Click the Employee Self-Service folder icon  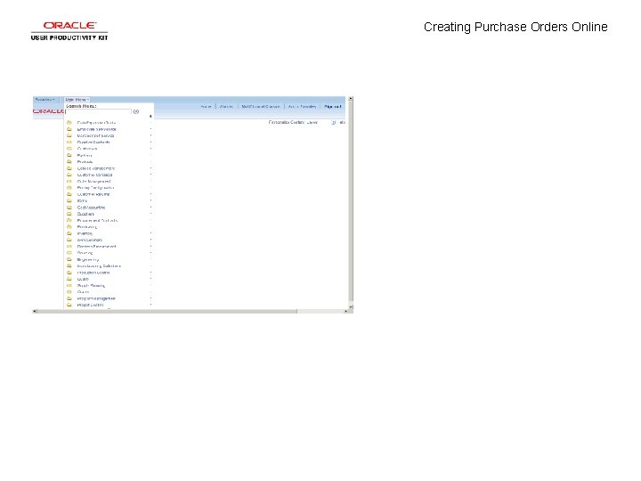point(69,129)
